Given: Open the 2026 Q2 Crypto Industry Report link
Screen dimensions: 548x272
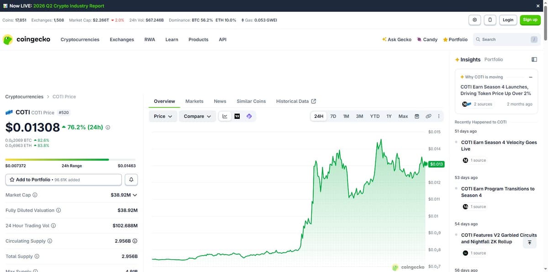Looking at the screenshot, I should tap(68, 6).
